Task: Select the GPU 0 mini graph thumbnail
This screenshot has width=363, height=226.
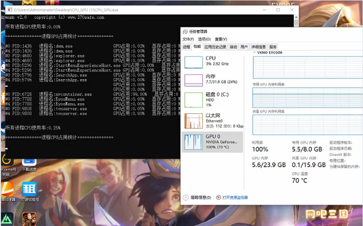Action: [x=193, y=142]
